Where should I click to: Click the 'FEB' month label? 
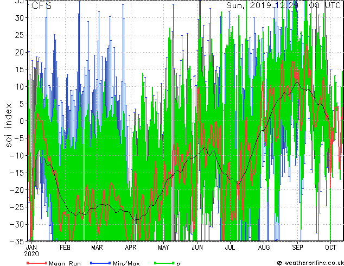point(65,248)
